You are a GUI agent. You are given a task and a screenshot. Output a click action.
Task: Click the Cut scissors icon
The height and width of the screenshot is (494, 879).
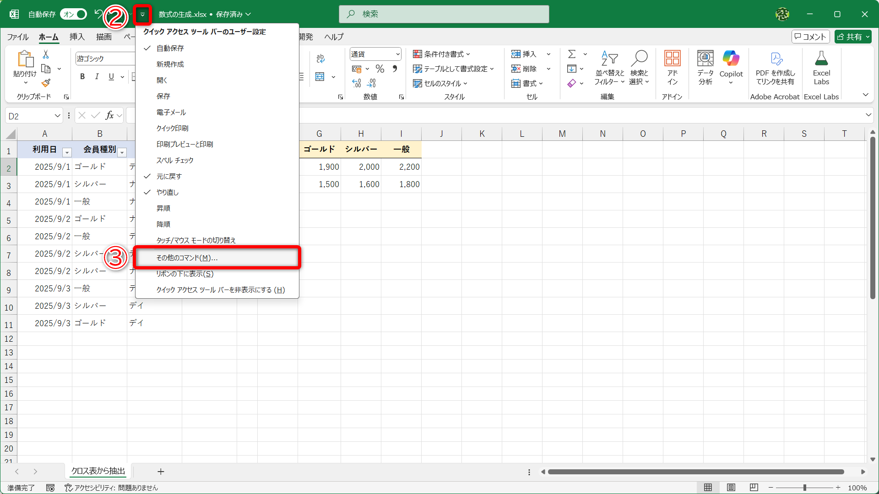pos(46,54)
